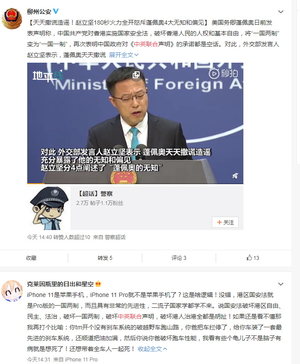
Task: Open 柳州公安 profile avatar
Action: tap(12, 18)
